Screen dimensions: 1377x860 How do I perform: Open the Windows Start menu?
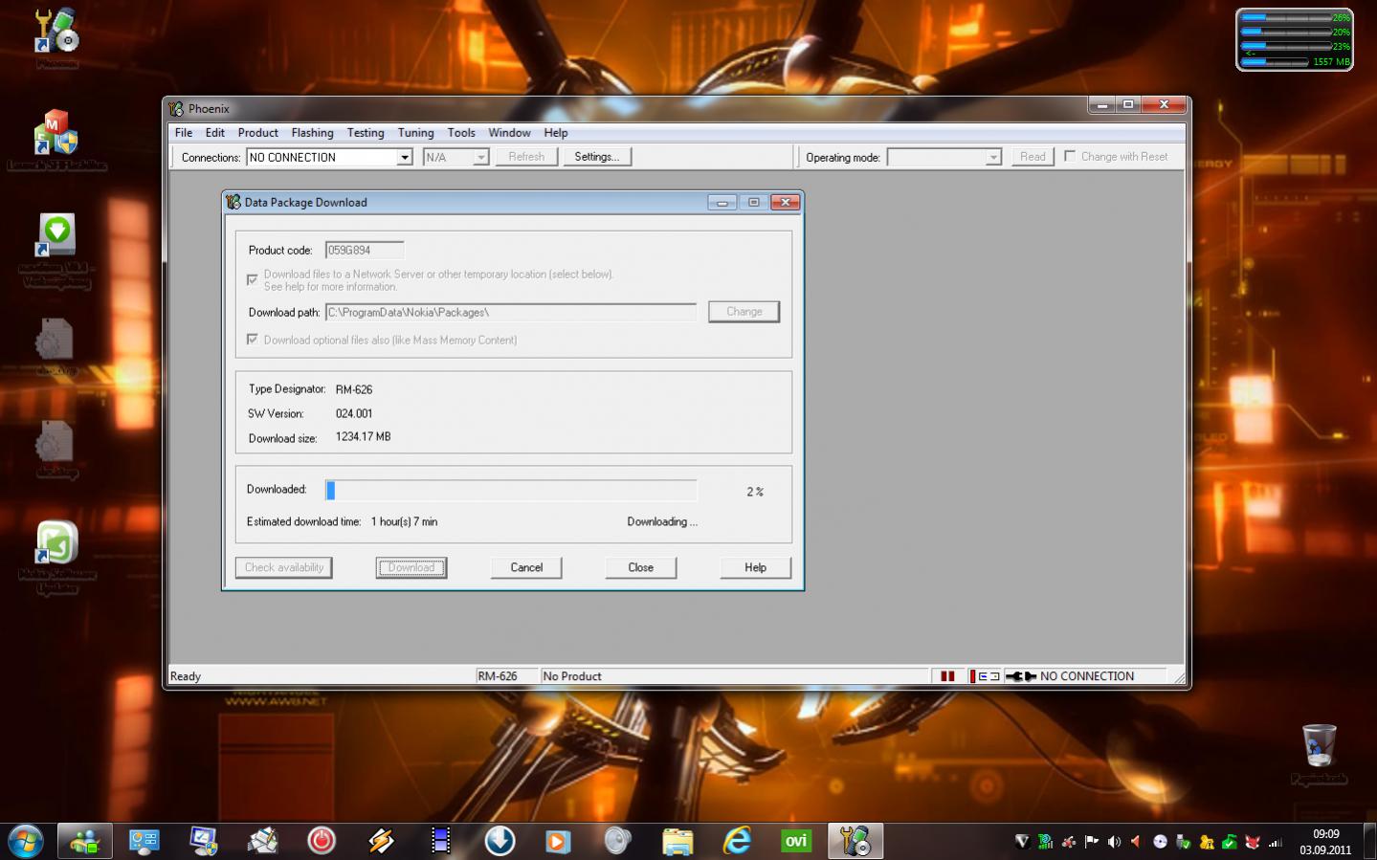coord(26,842)
